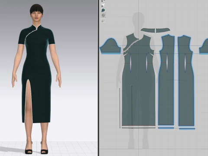Click the left waist dart on front bodice
This screenshot has height=156, width=208.
131,63
